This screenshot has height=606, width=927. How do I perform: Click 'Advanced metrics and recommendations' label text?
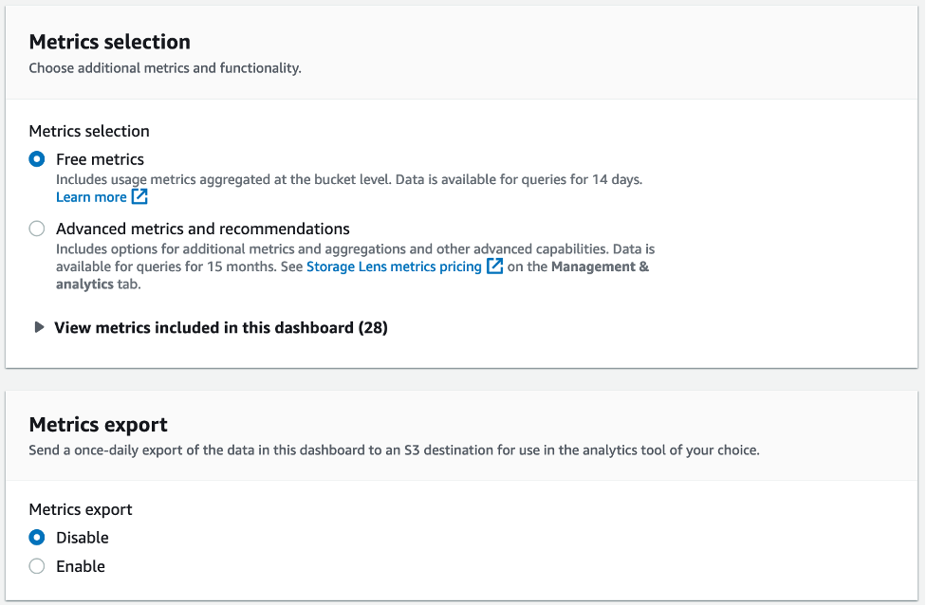click(203, 229)
